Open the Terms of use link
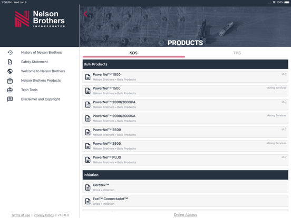 click(21, 215)
